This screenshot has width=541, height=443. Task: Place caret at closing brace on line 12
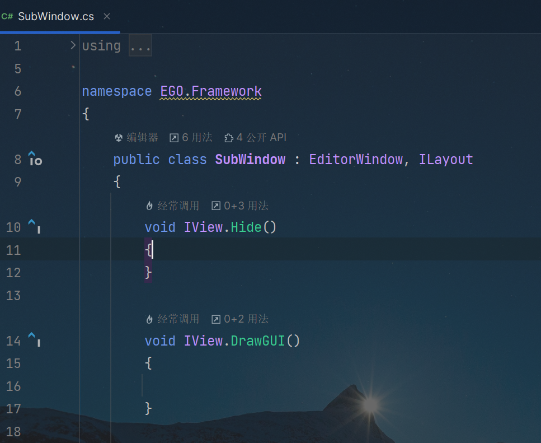[148, 273]
